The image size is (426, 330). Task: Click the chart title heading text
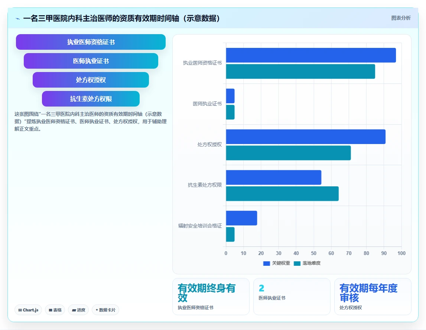122,18
